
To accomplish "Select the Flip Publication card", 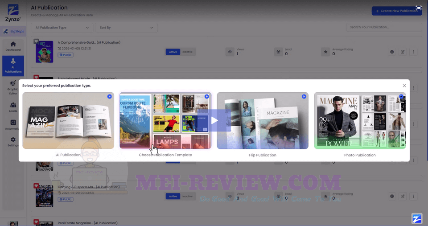I will click(263, 120).
